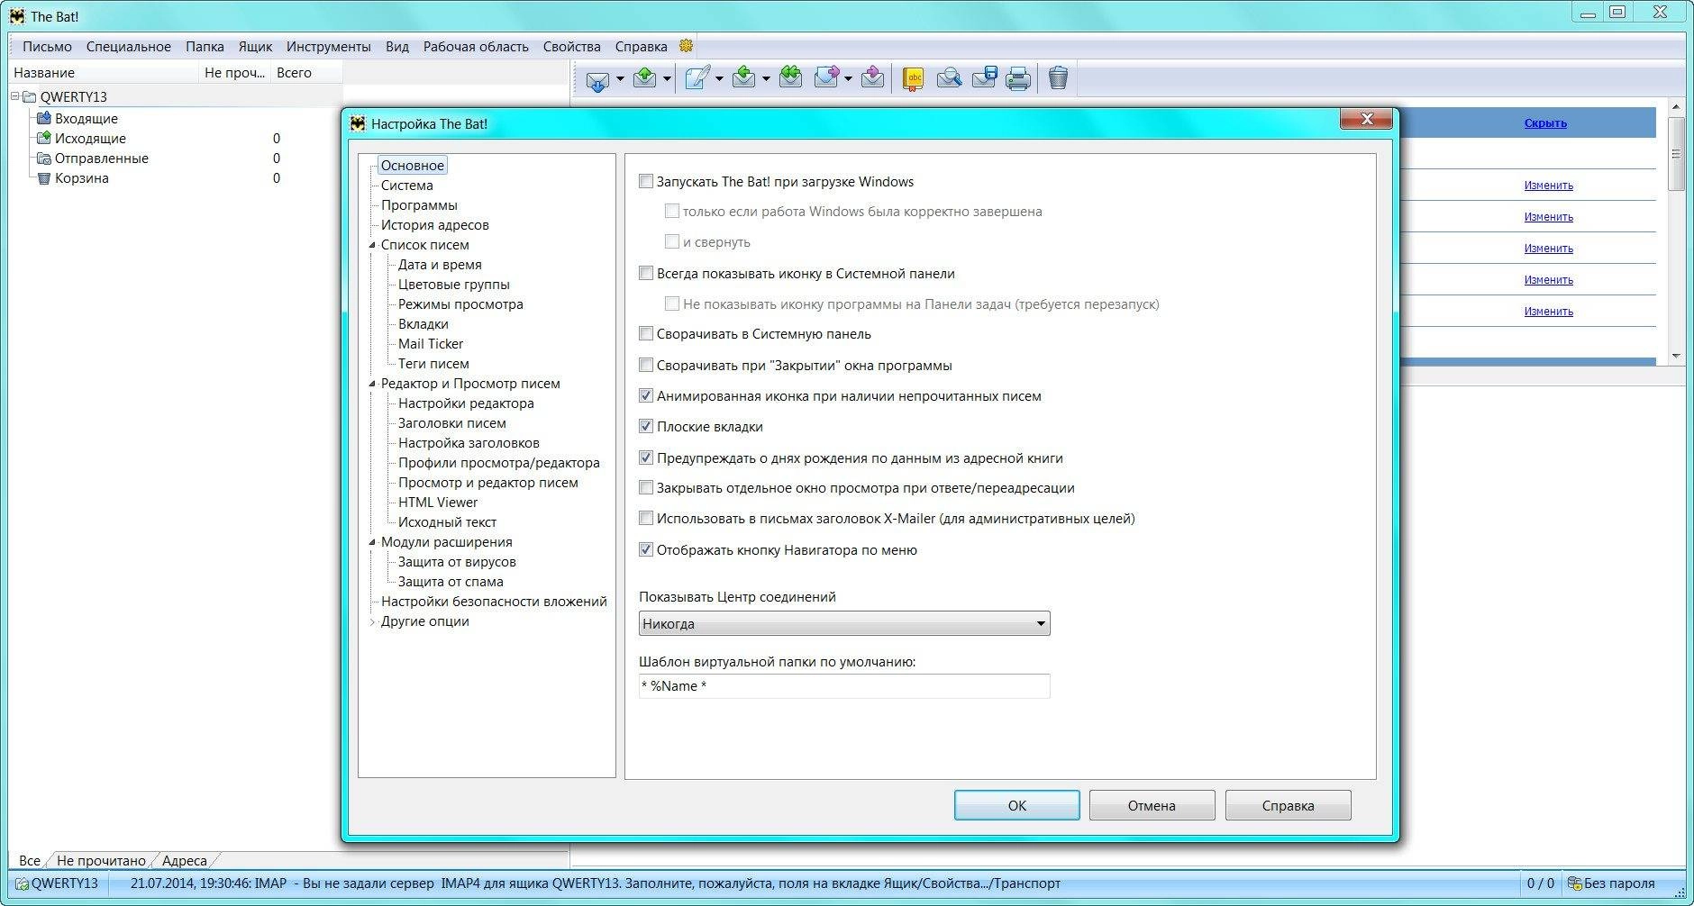Open the Показывать Центр соединений dropdown

[x=844, y=623]
